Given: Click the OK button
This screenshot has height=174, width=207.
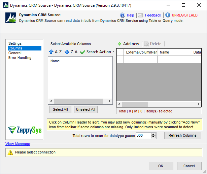Looking at the screenshot, I should [x=161, y=166].
